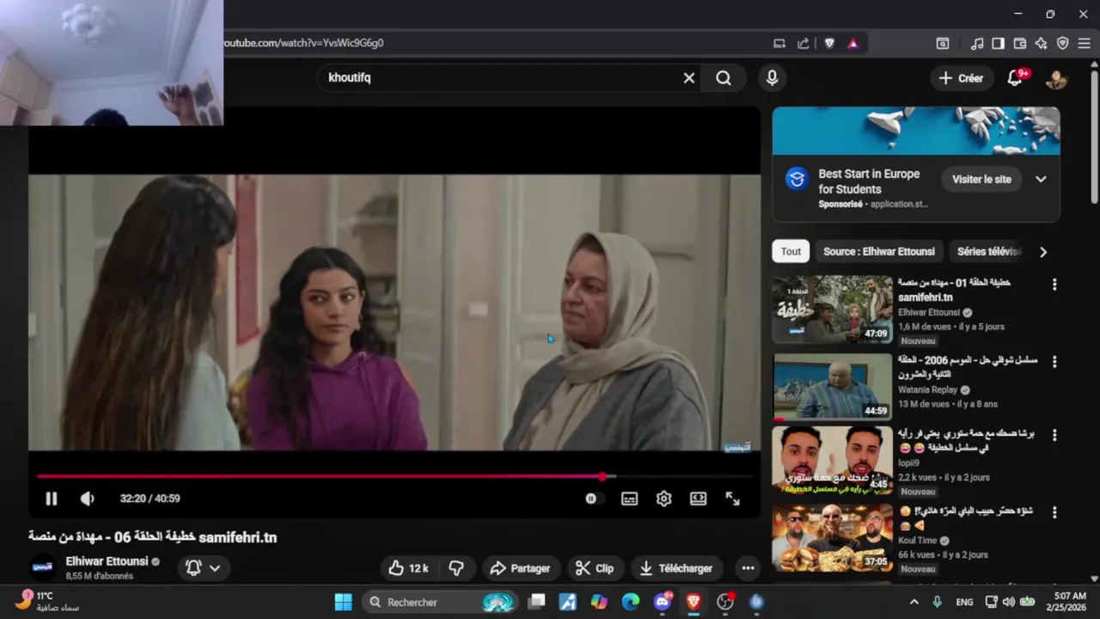The width and height of the screenshot is (1100, 619).
Task: Open the Windows Start menu
Action: [343, 602]
